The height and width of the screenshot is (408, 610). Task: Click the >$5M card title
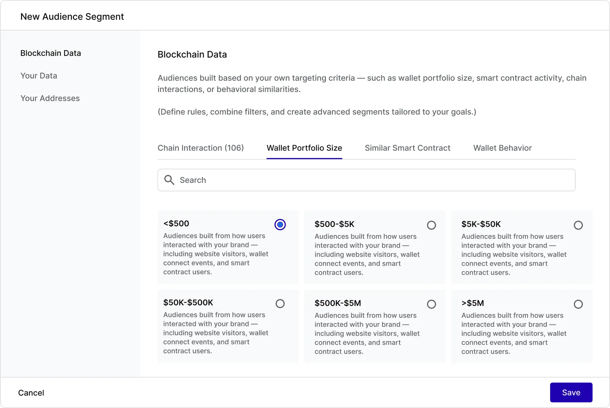[x=473, y=303]
